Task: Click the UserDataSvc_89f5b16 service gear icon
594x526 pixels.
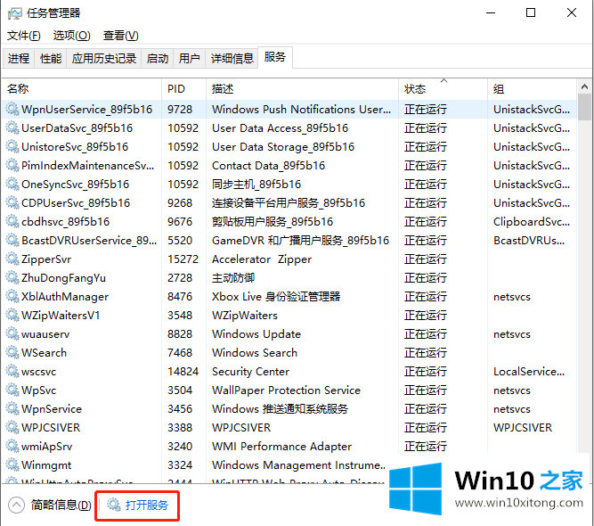Action: click(x=12, y=127)
